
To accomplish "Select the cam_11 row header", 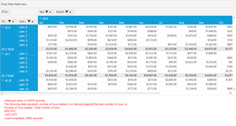I will 28,84.
